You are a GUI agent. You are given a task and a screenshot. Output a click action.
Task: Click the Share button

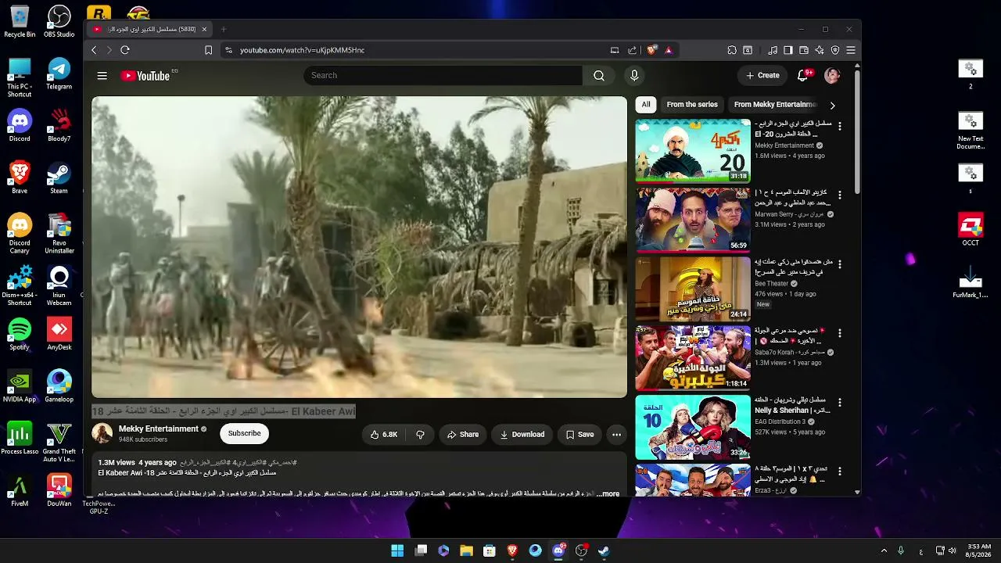pyautogui.click(x=462, y=435)
